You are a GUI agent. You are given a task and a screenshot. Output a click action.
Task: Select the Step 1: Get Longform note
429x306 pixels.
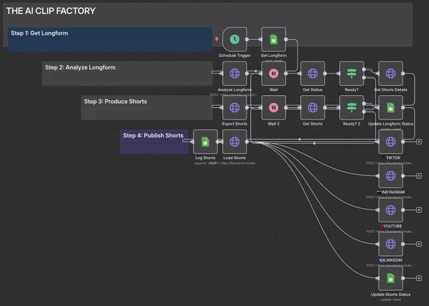coord(110,39)
